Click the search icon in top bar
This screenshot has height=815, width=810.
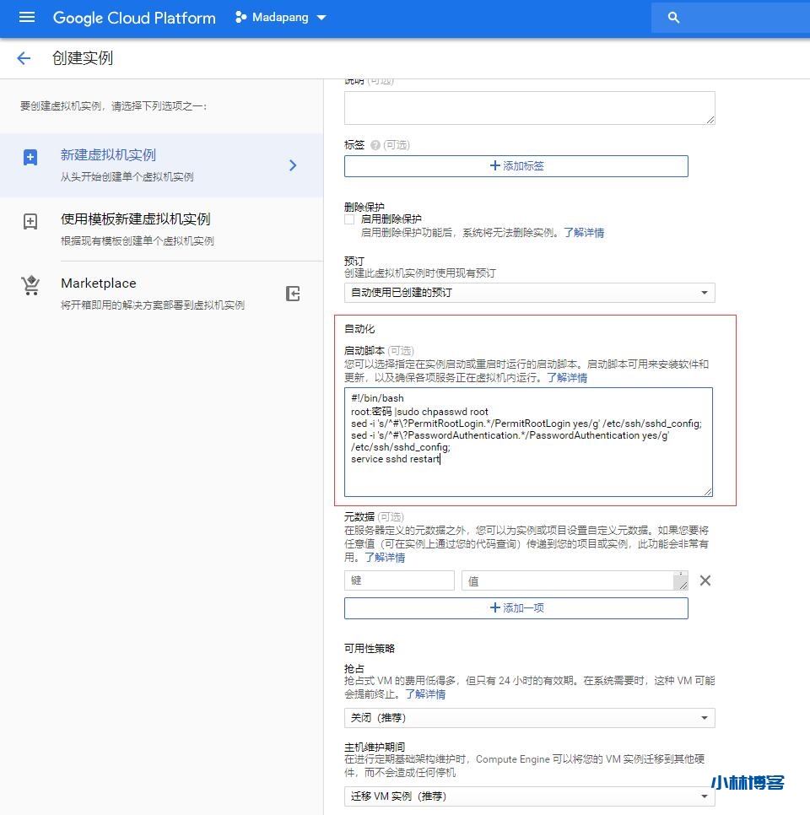(673, 17)
